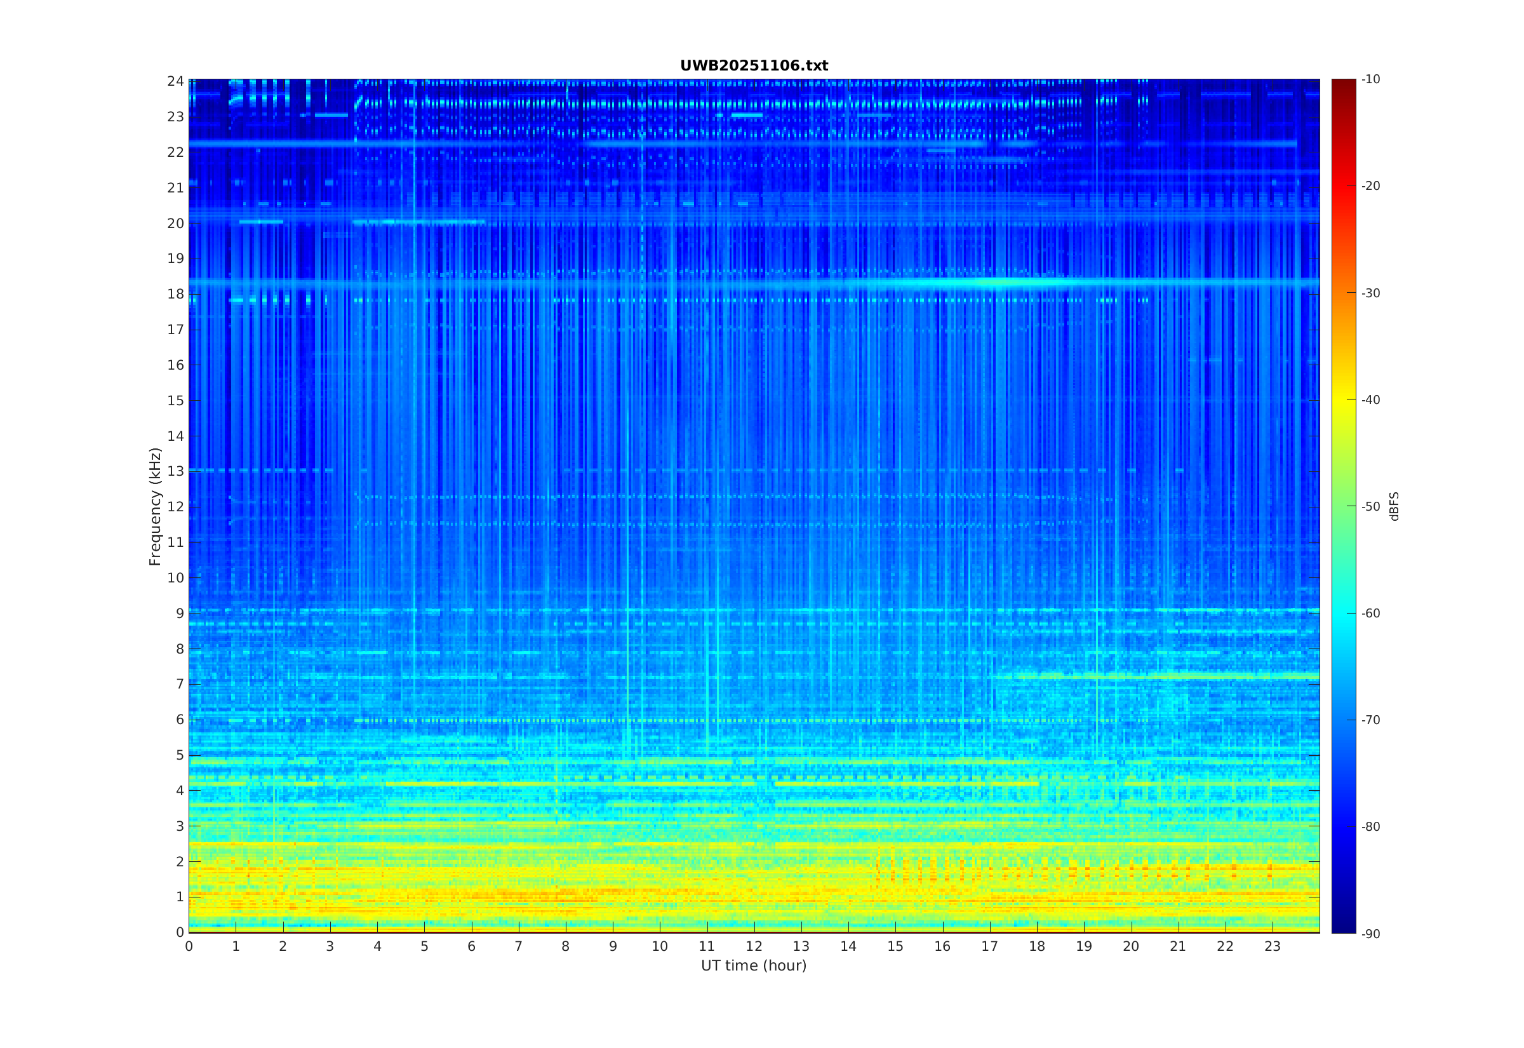Click the x-axis tick label 18
Viewport: 1524px width, 1048px height.
1037,946
